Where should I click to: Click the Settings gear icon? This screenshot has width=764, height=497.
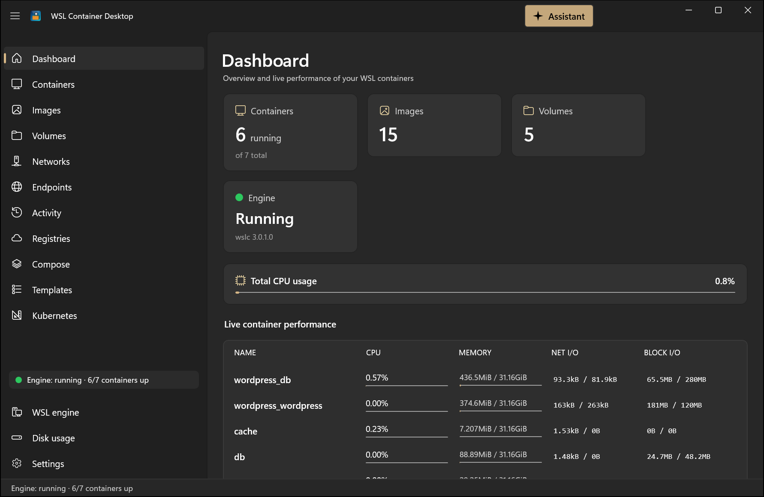17,463
